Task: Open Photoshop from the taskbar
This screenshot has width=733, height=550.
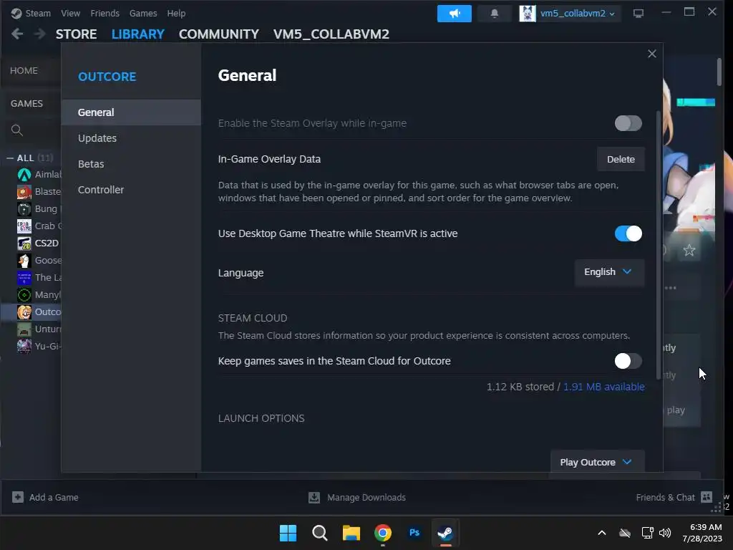Action: coord(414,533)
